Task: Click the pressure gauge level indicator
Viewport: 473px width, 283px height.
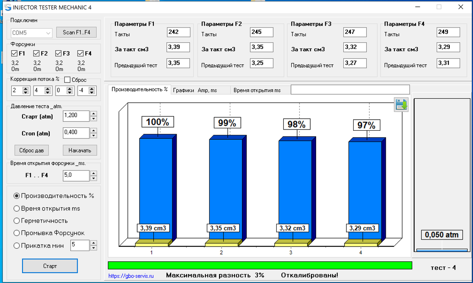Action: coord(442,250)
